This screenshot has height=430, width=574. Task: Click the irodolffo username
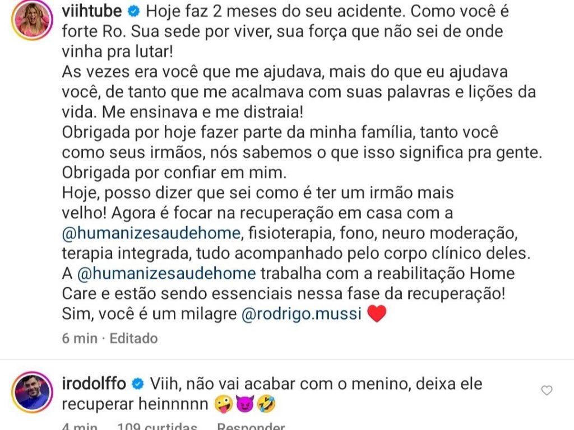[94, 384]
